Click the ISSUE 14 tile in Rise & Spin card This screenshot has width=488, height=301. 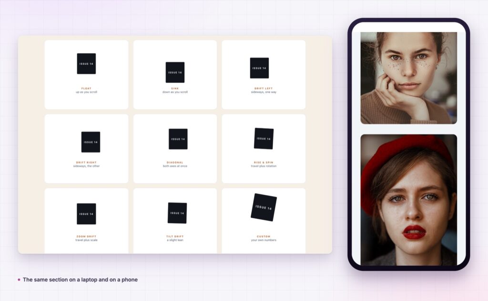264,139
